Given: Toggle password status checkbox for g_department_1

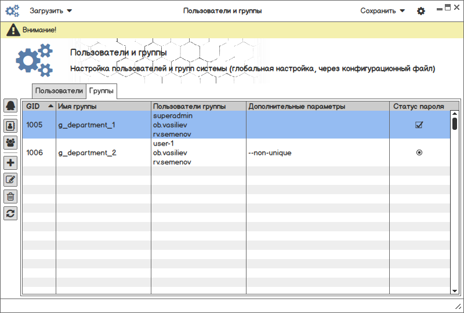Looking at the screenshot, I should click(419, 125).
